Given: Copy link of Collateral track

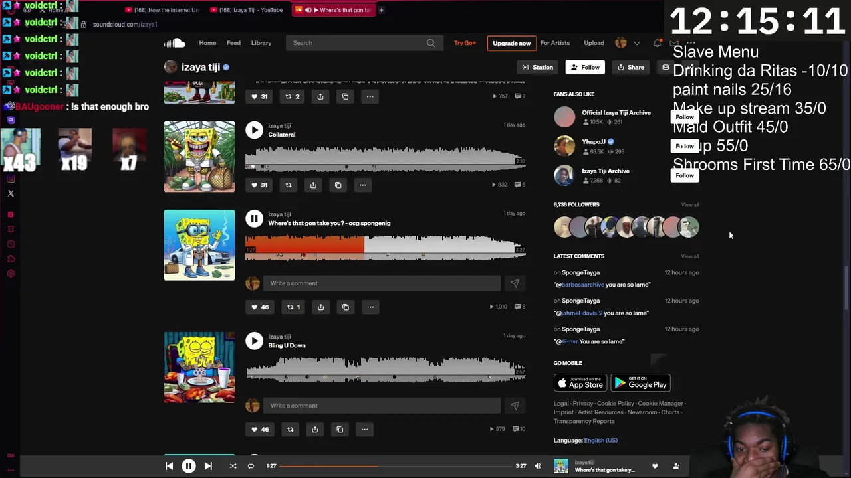Looking at the screenshot, I should tap(338, 185).
